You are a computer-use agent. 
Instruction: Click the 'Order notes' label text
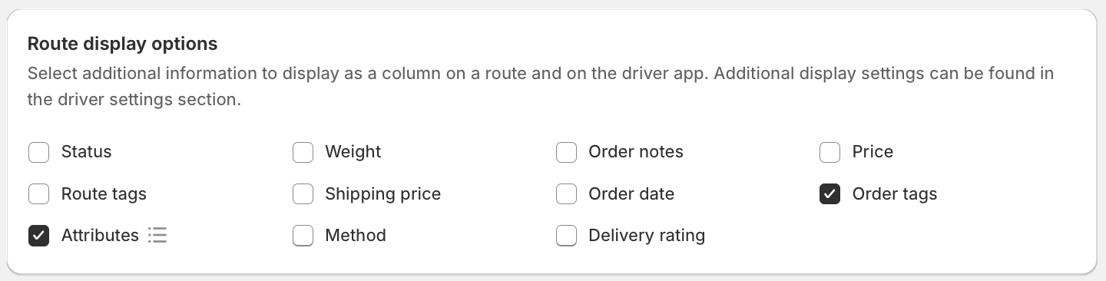(636, 152)
